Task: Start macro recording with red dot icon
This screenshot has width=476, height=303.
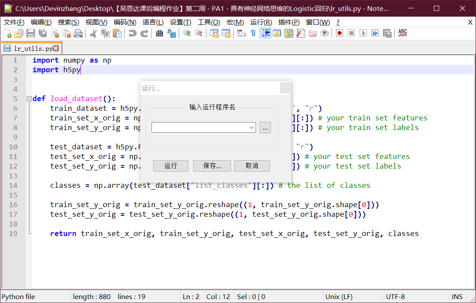Action: pyautogui.click(x=339, y=33)
